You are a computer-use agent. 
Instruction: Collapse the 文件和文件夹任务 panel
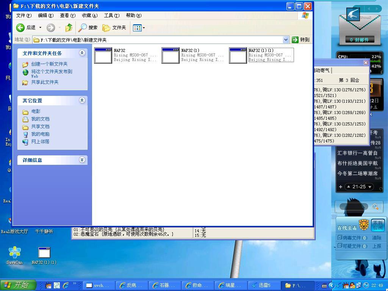click(82, 53)
